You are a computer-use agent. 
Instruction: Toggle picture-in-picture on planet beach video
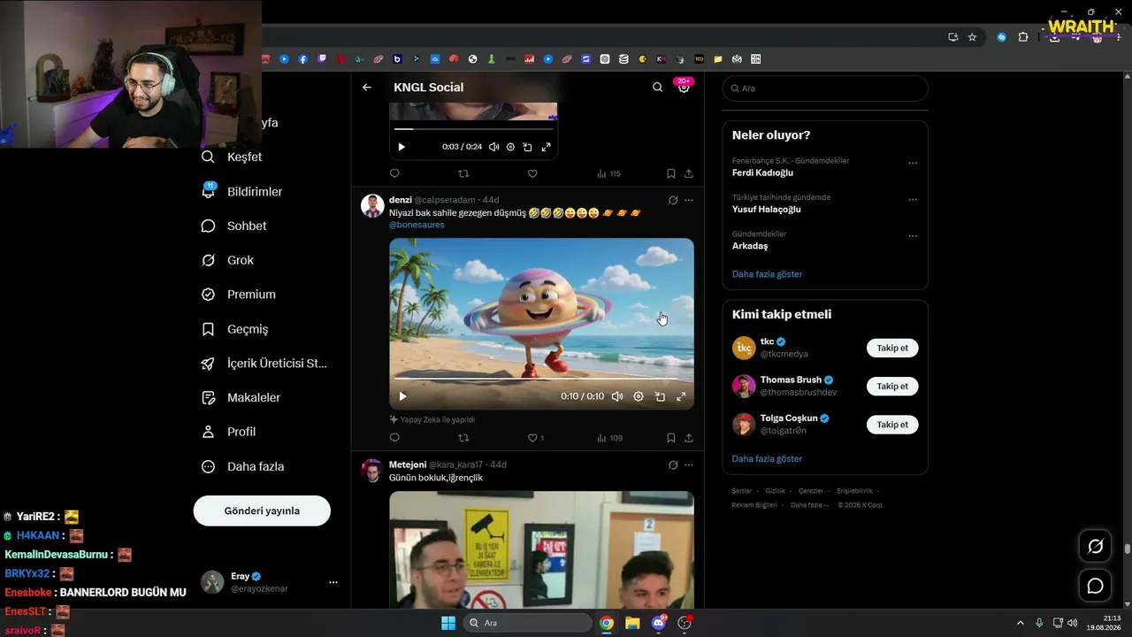(660, 396)
